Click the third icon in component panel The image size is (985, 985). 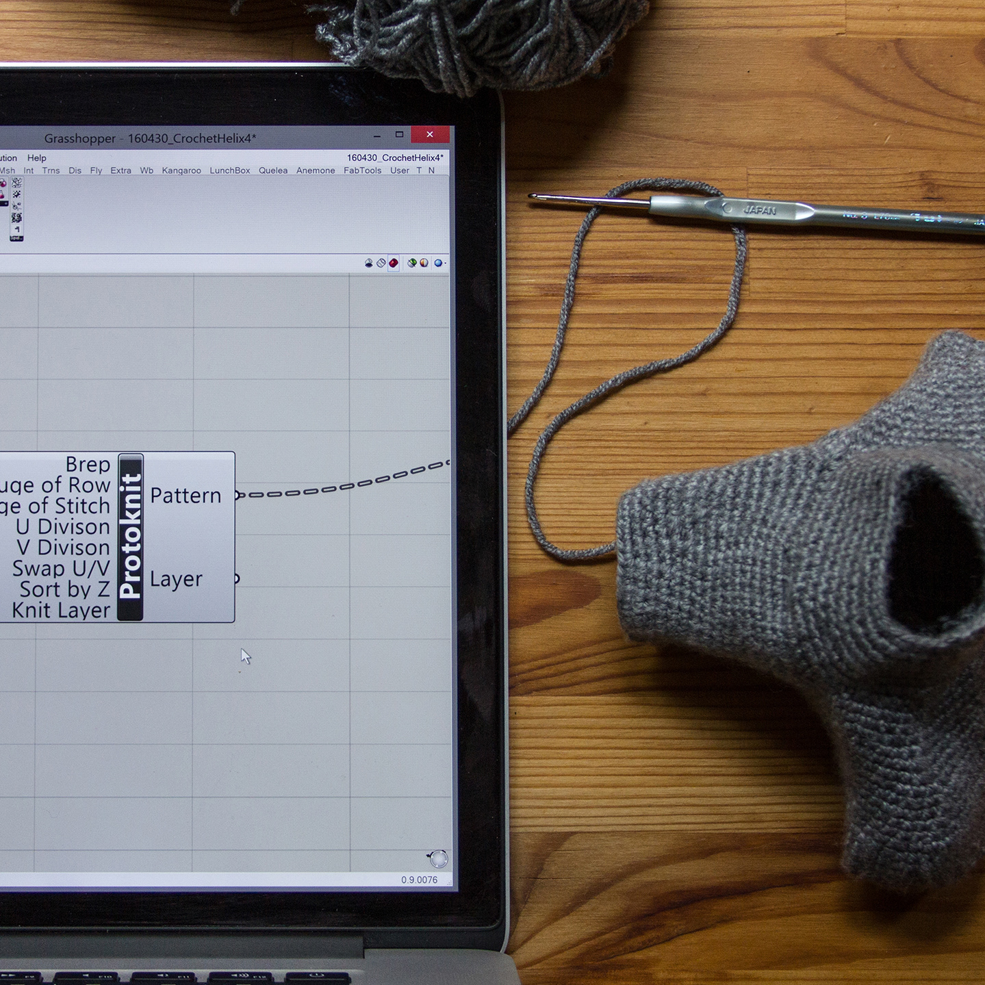[17, 206]
